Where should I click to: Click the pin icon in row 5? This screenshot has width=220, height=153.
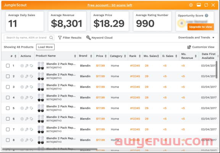[27, 108]
